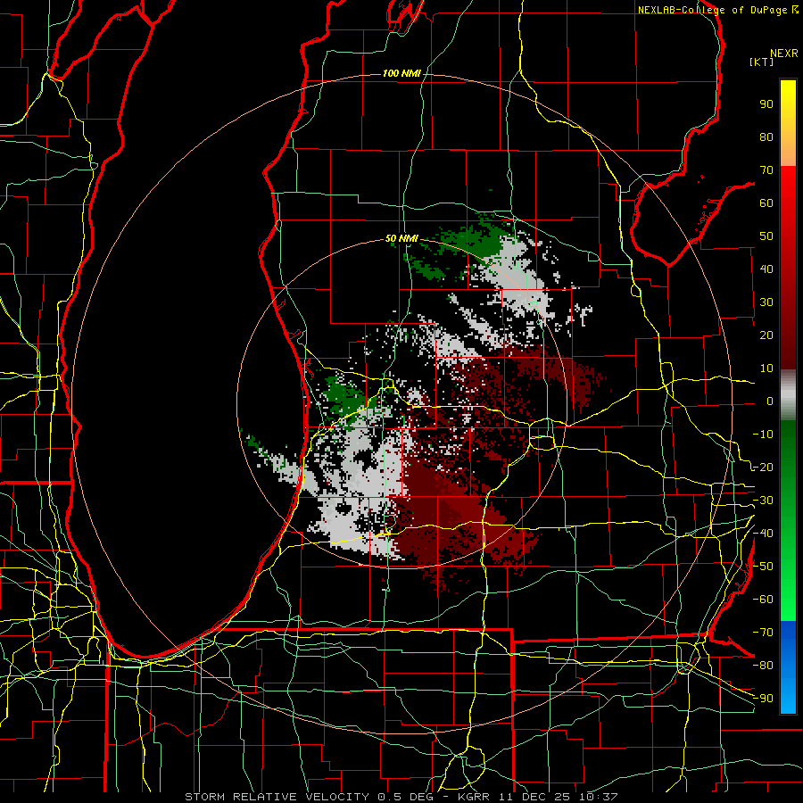Image resolution: width=803 pixels, height=803 pixels.
Task: Click the 0 value on velocity scale
Action: tap(770, 401)
